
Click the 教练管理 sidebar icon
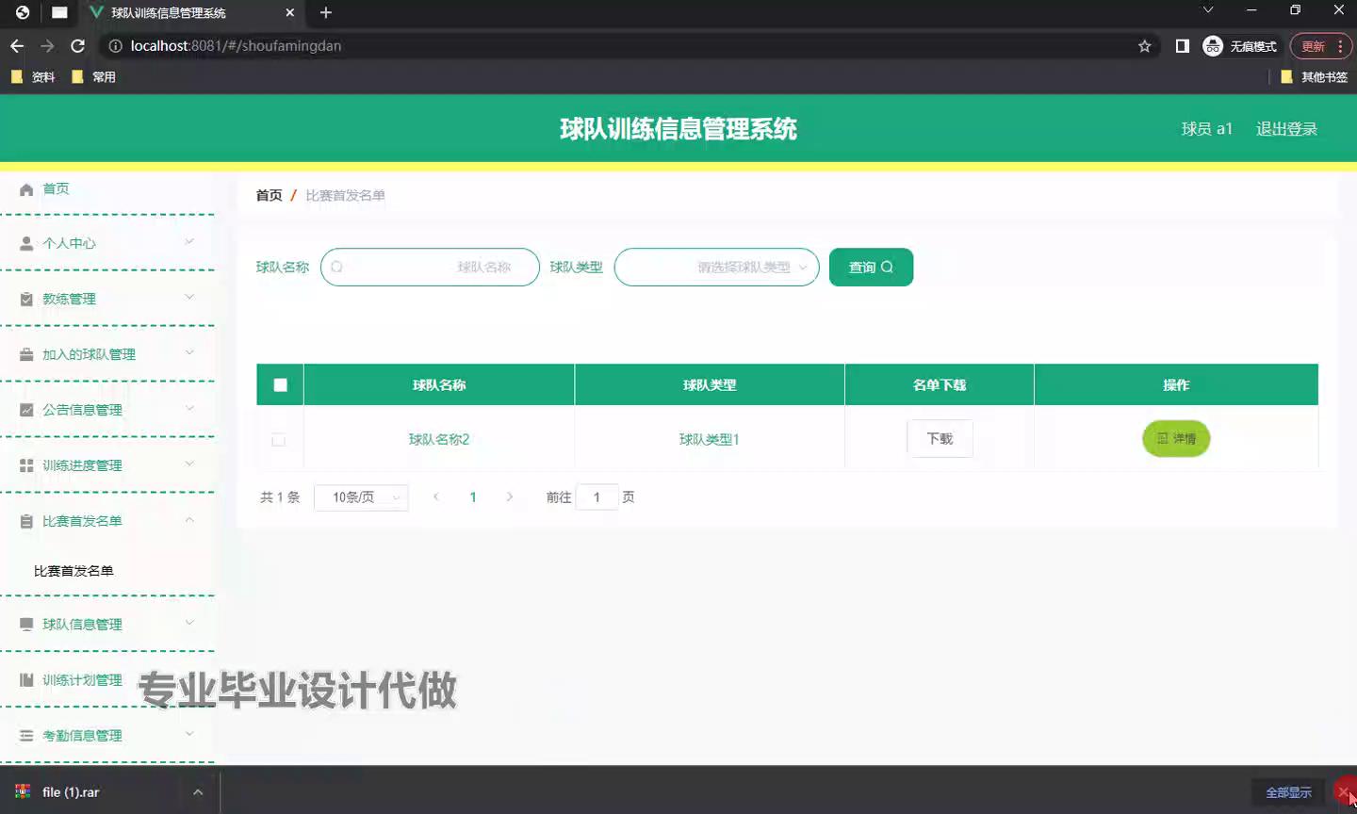pyautogui.click(x=26, y=299)
